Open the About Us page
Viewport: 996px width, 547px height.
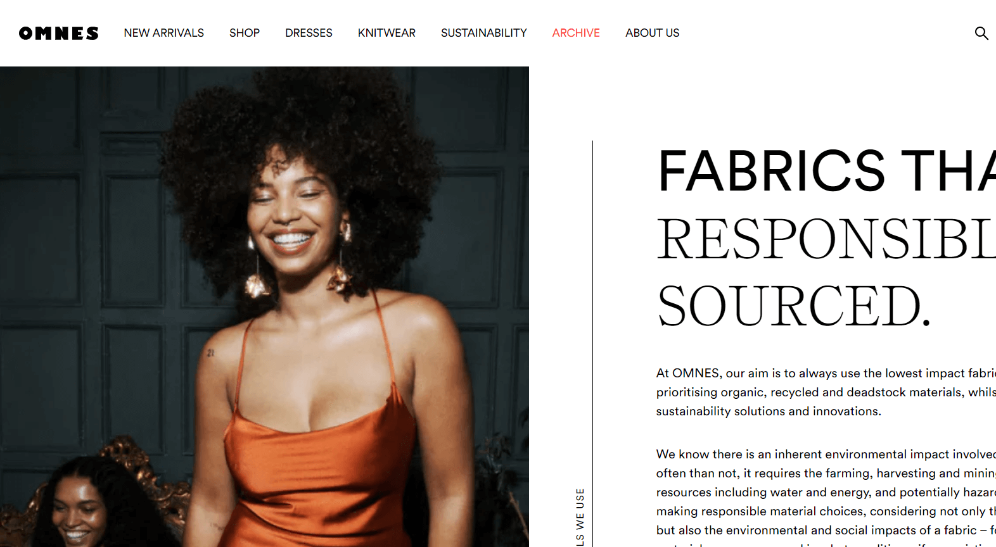652,33
